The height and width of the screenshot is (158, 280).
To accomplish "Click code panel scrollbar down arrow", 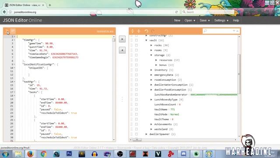I will [x=114, y=140].
